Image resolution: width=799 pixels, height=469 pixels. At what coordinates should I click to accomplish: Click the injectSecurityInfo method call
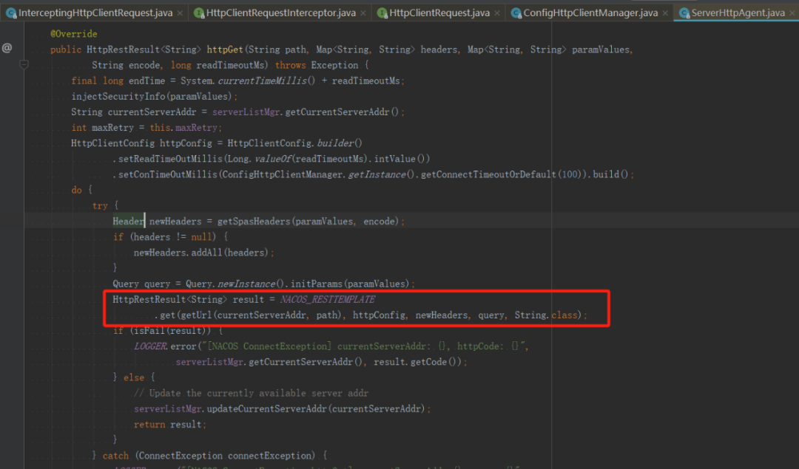point(118,97)
